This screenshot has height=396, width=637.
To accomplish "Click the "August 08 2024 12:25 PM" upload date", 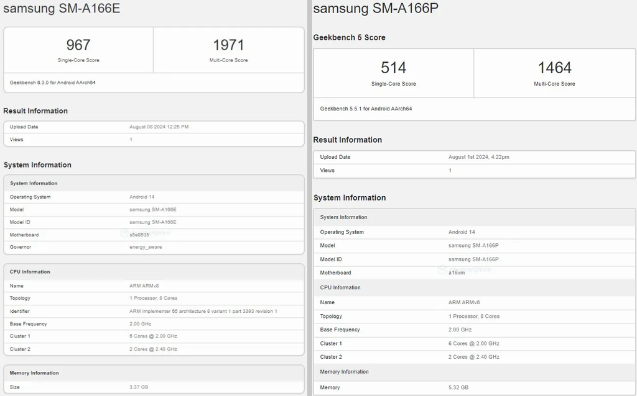I will pyautogui.click(x=159, y=127).
